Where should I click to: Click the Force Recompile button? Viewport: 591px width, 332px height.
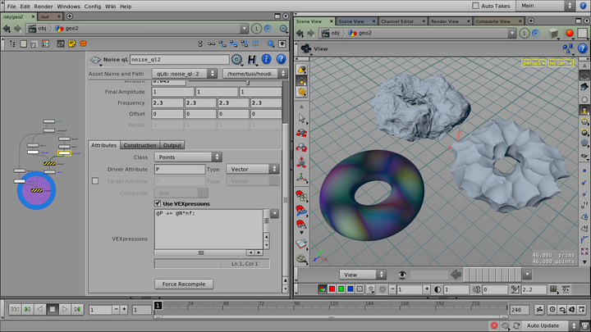184,284
